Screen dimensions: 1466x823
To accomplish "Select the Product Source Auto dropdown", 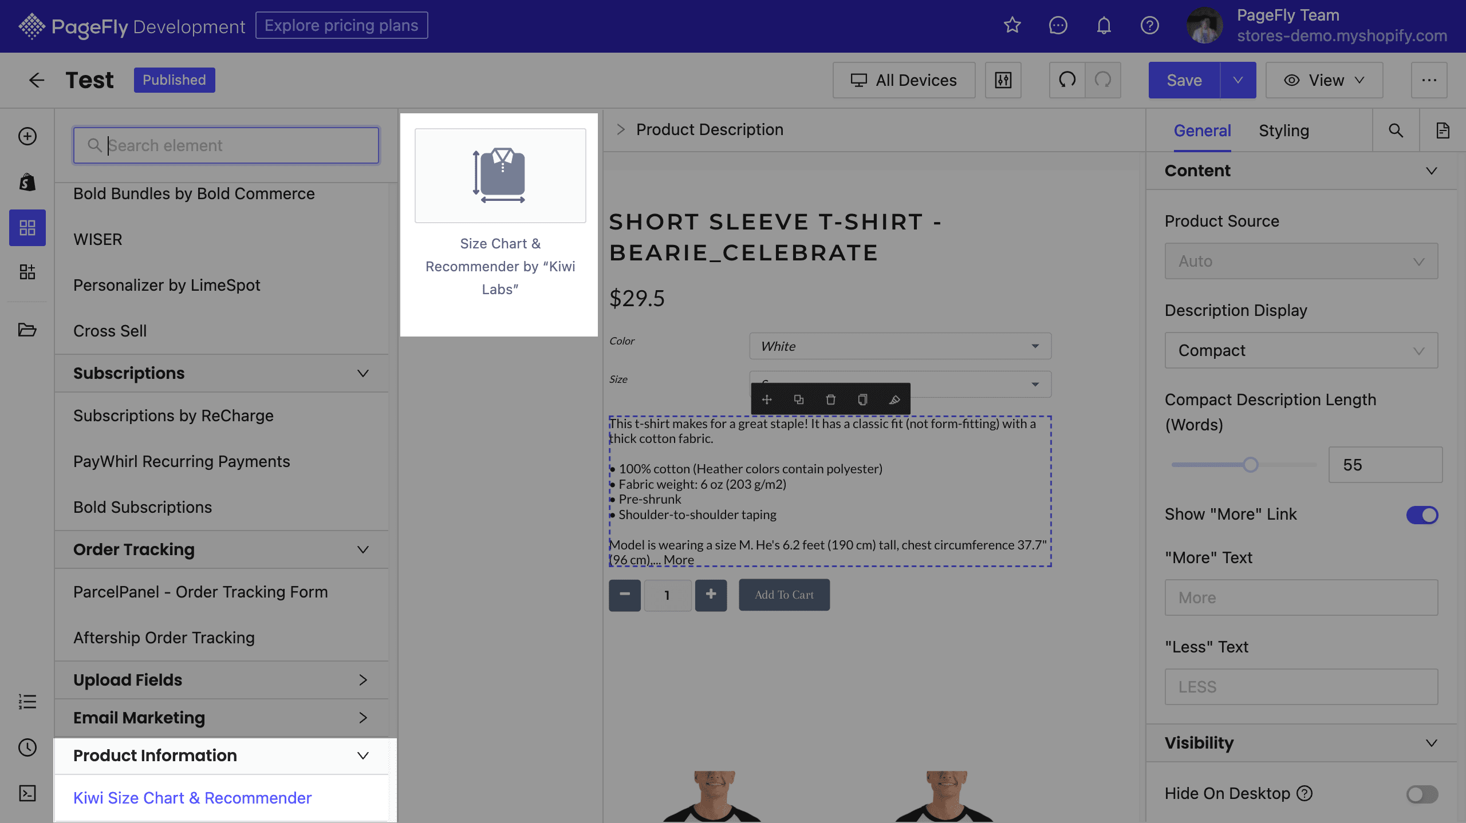I will (1300, 260).
